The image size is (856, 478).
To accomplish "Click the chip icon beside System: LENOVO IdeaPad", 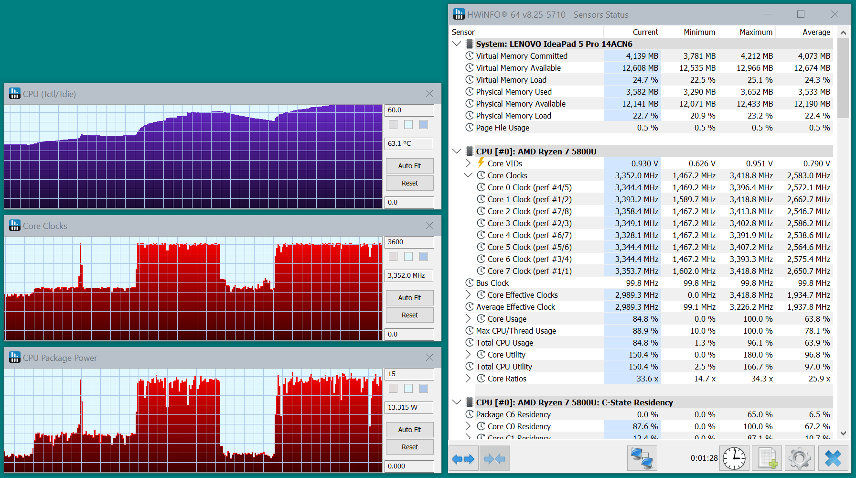I will 470,44.
